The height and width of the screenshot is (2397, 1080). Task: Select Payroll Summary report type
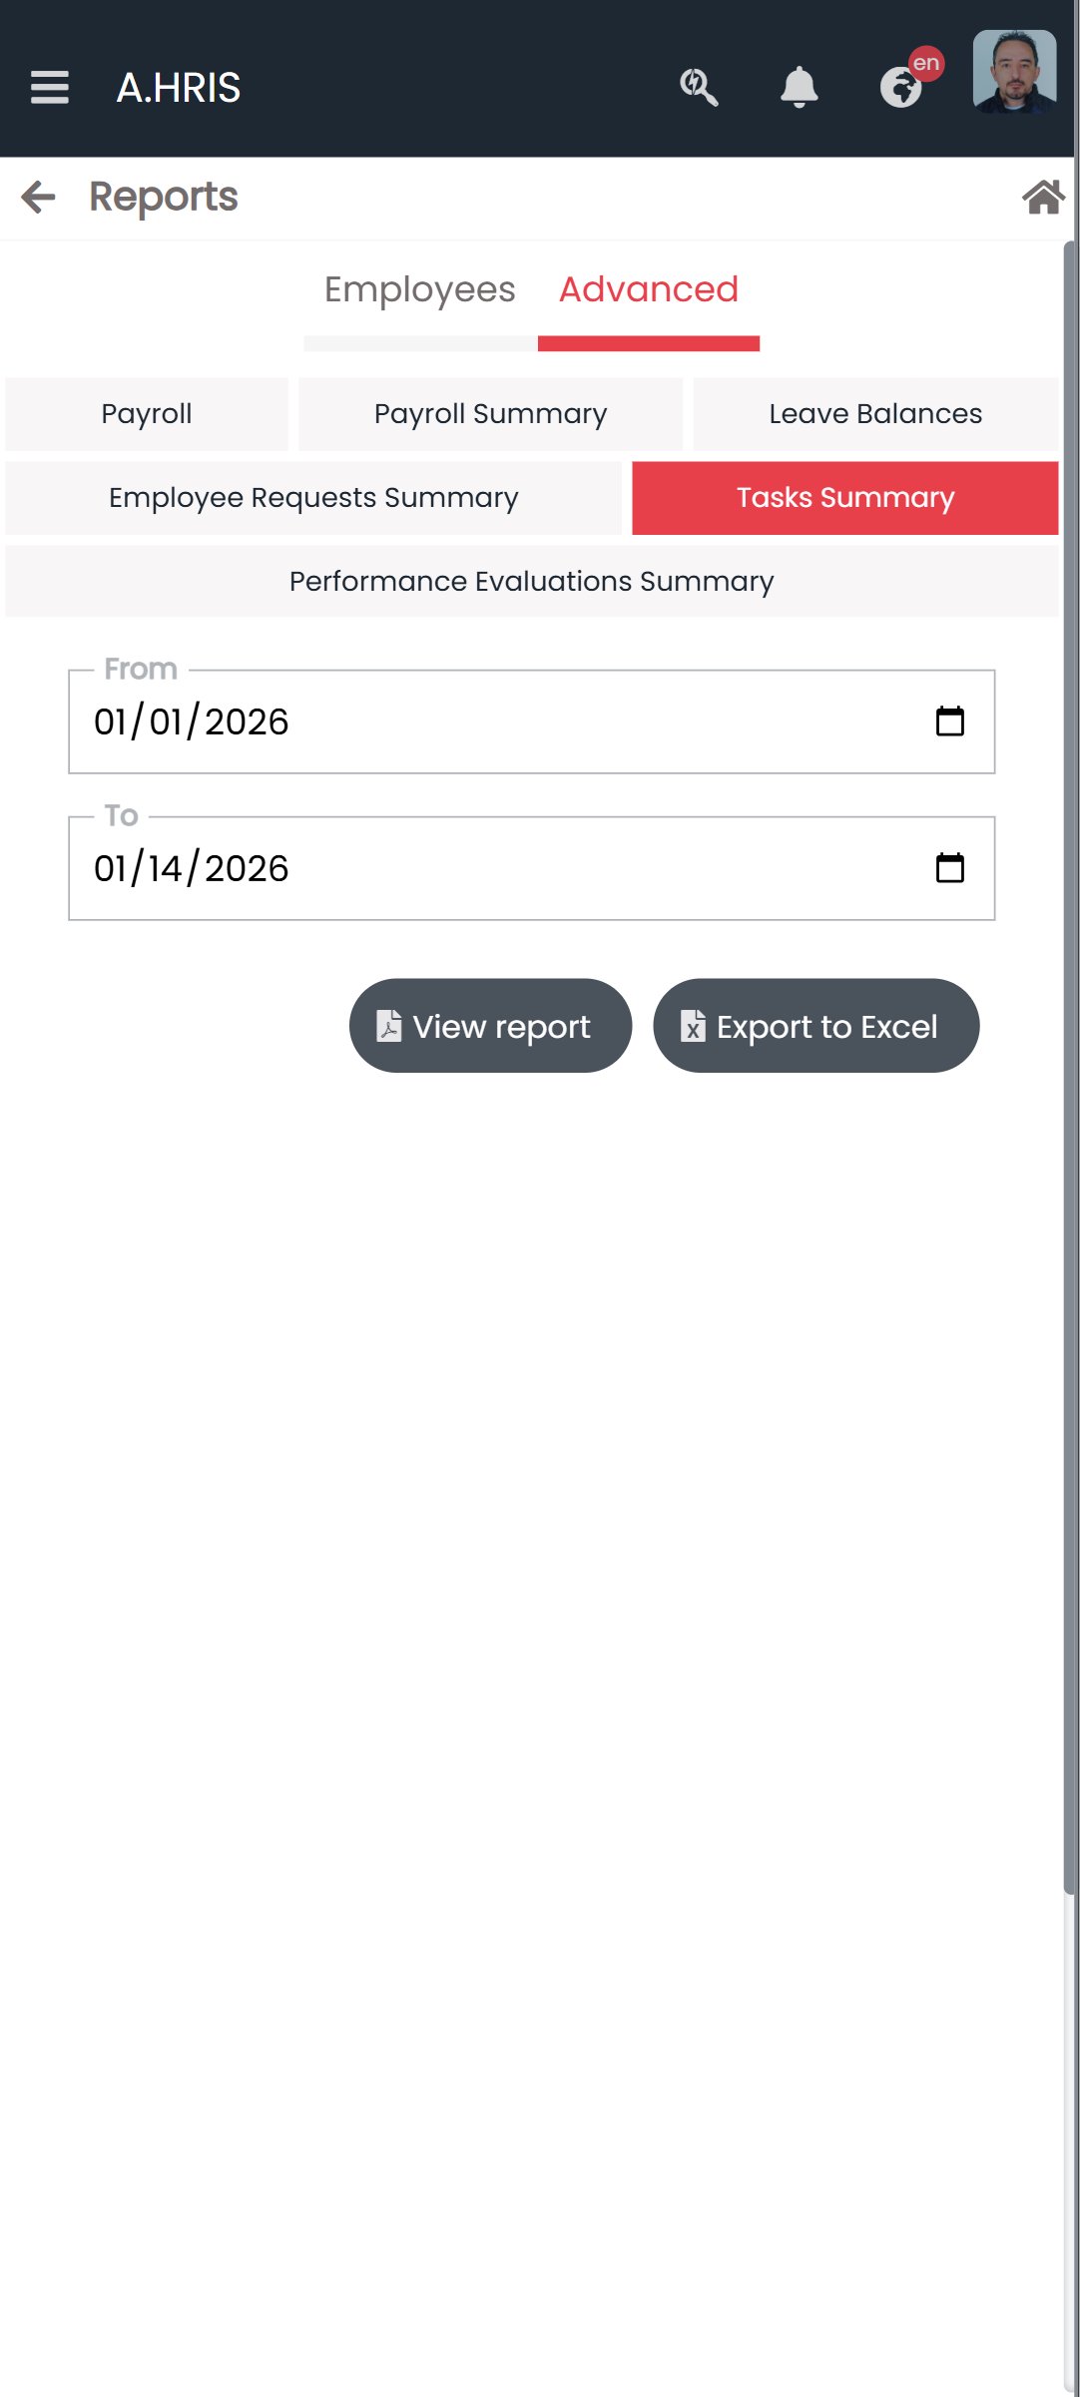click(490, 414)
